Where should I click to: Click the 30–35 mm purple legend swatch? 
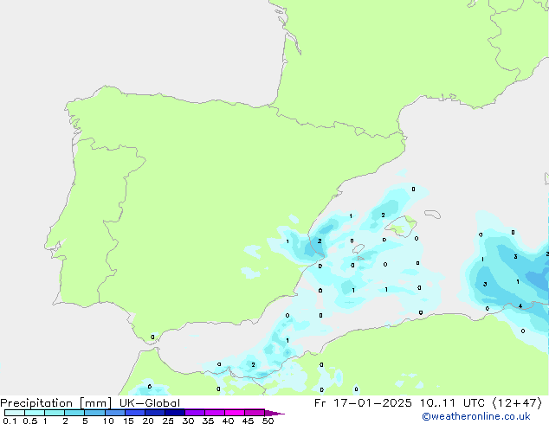pyautogui.click(x=195, y=413)
